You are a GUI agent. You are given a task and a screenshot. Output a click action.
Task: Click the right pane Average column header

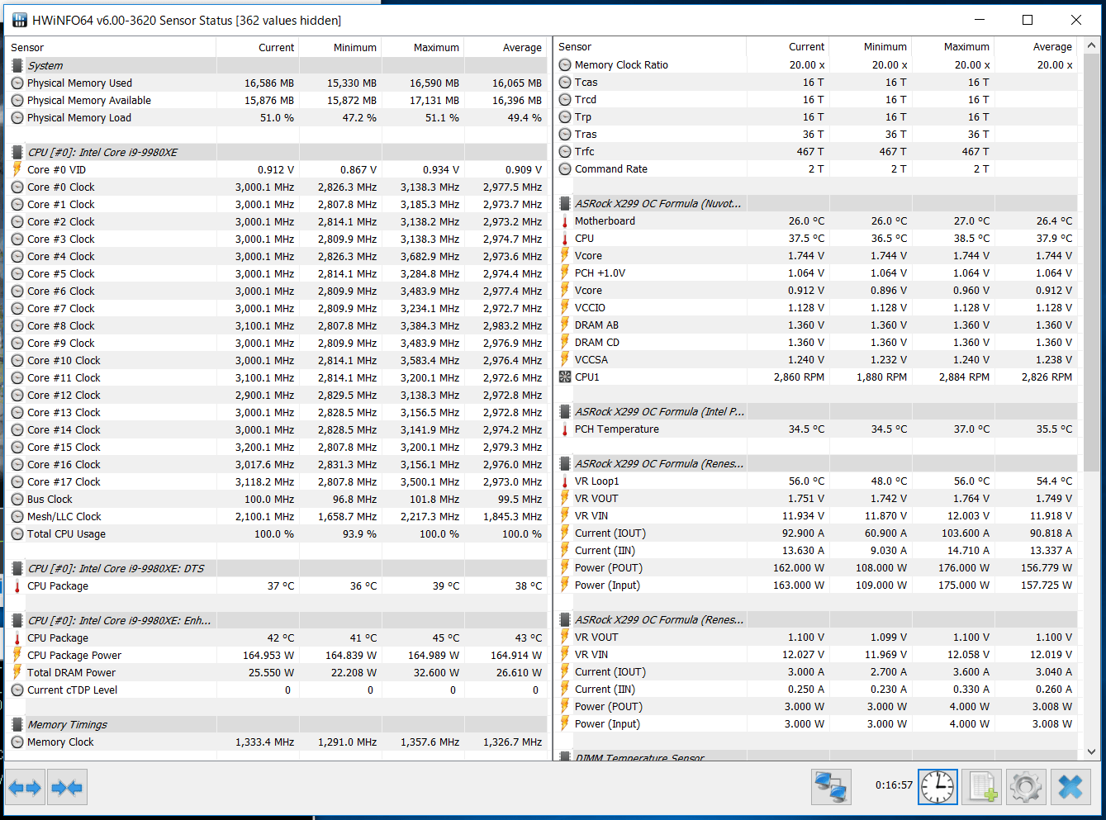pos(1036,46)
